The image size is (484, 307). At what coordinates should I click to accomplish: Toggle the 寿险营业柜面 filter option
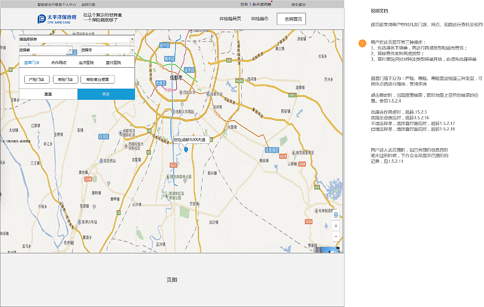(x=98, y=79)
